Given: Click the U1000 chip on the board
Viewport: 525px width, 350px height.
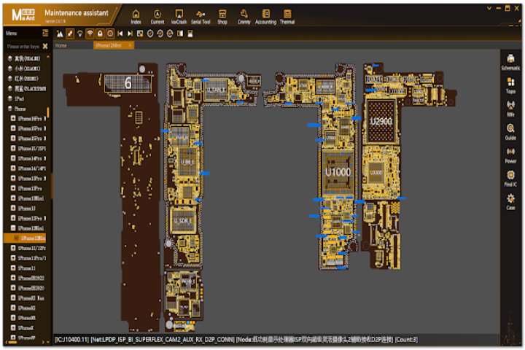Looking at the screenshot, I should tap(338, 172).
